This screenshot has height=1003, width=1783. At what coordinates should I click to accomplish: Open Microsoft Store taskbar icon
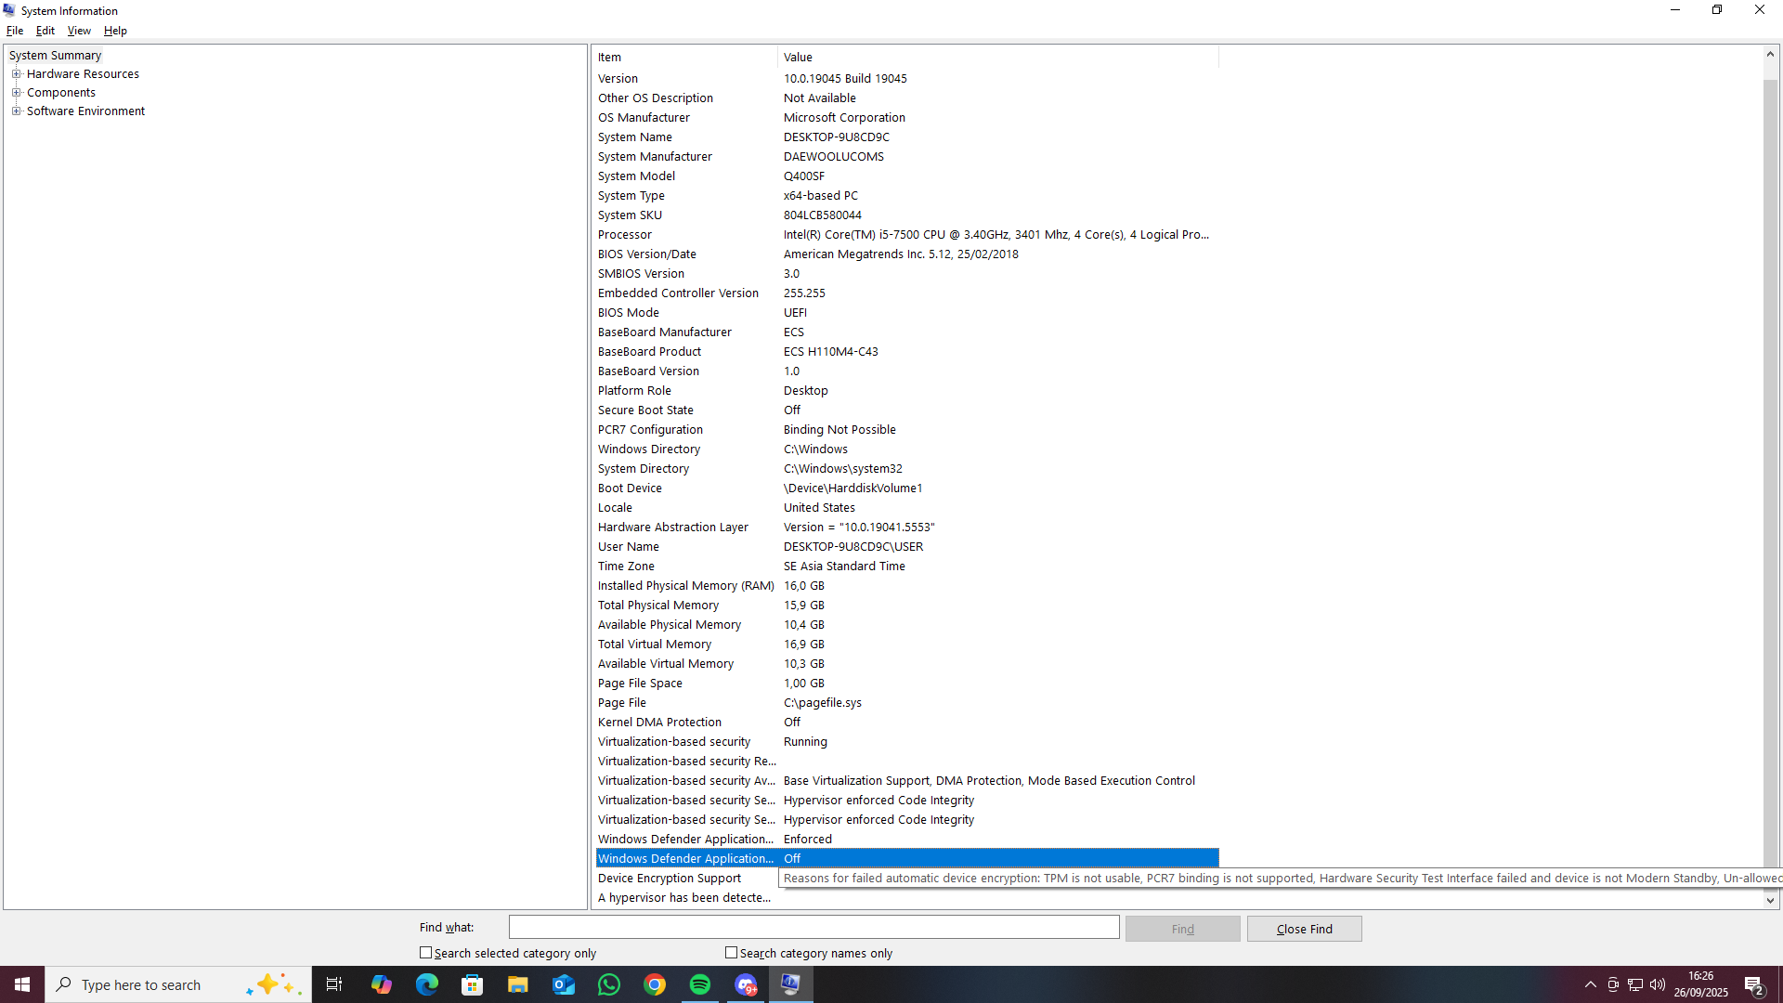473,984
